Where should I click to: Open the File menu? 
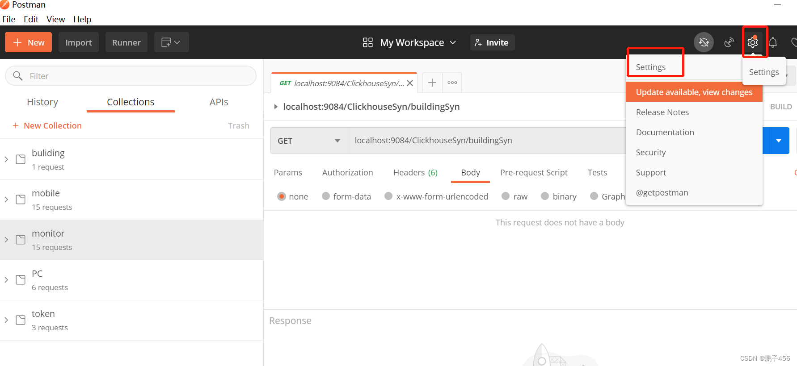point(9,19)
